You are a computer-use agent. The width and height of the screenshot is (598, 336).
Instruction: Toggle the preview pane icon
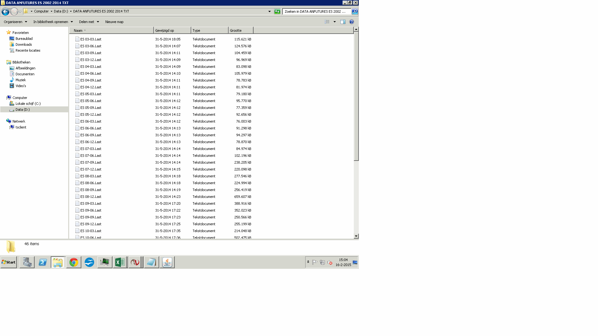[343, 22]
